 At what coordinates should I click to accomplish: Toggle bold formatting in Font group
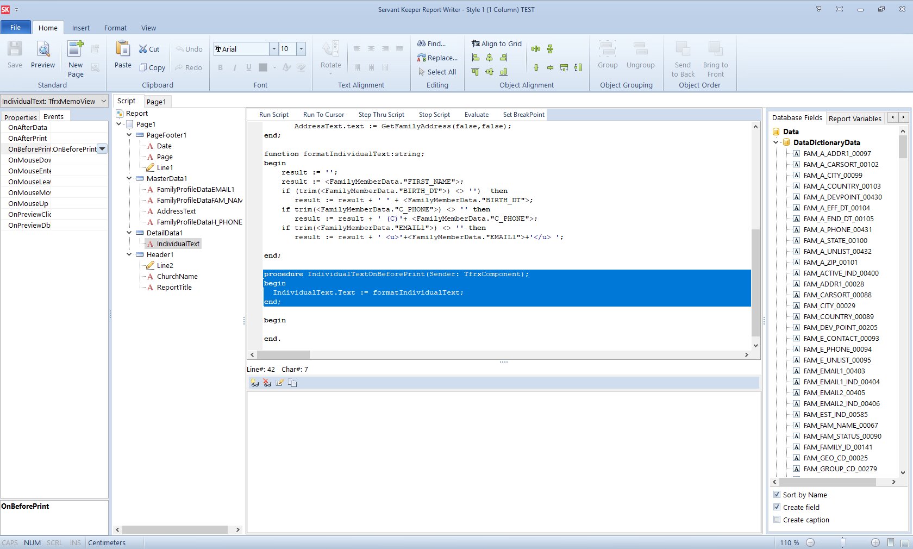(220, 67)
